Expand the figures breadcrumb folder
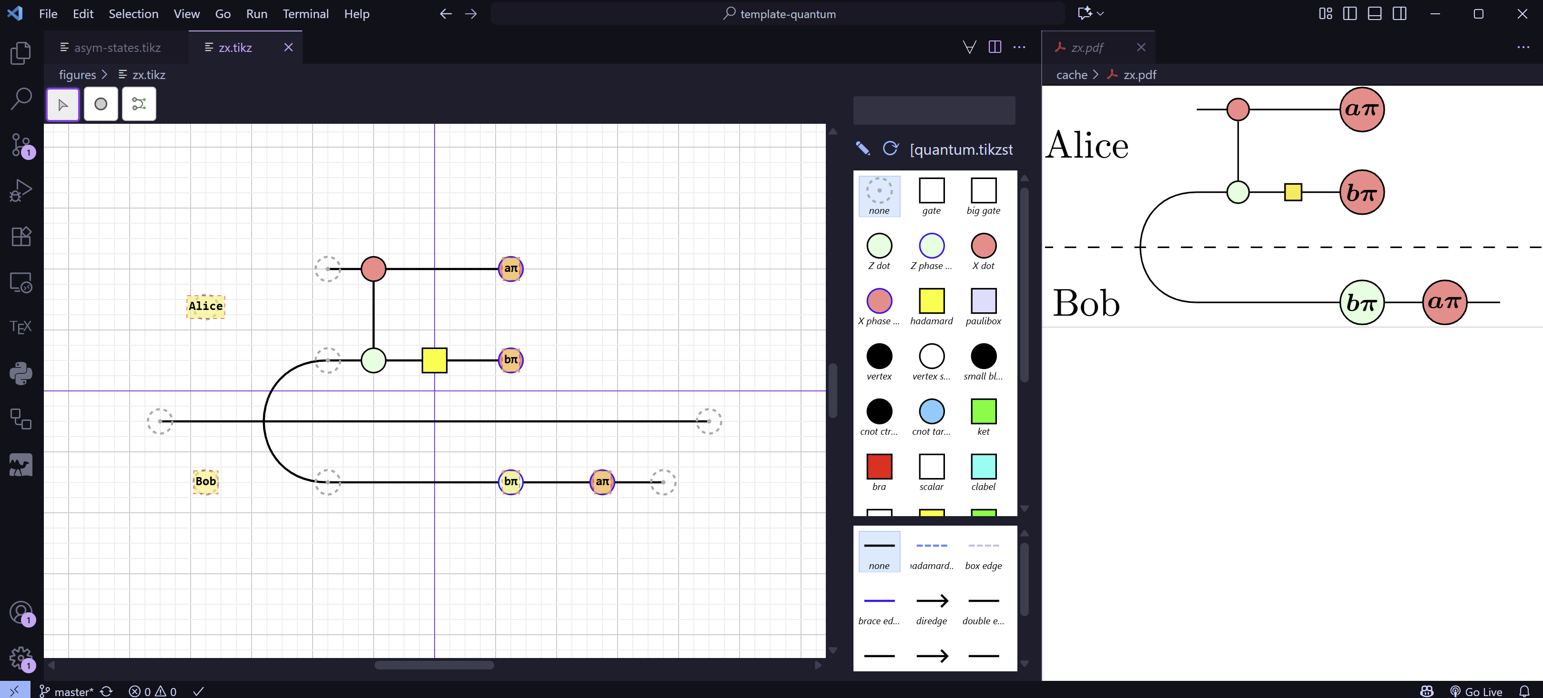This screenshot has height=698, width=1543. (x=77, y=75)
